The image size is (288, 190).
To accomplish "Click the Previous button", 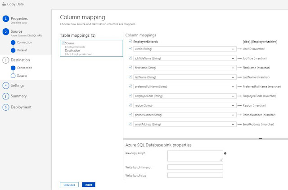I will pyautogui.click(x=69, y=185).
